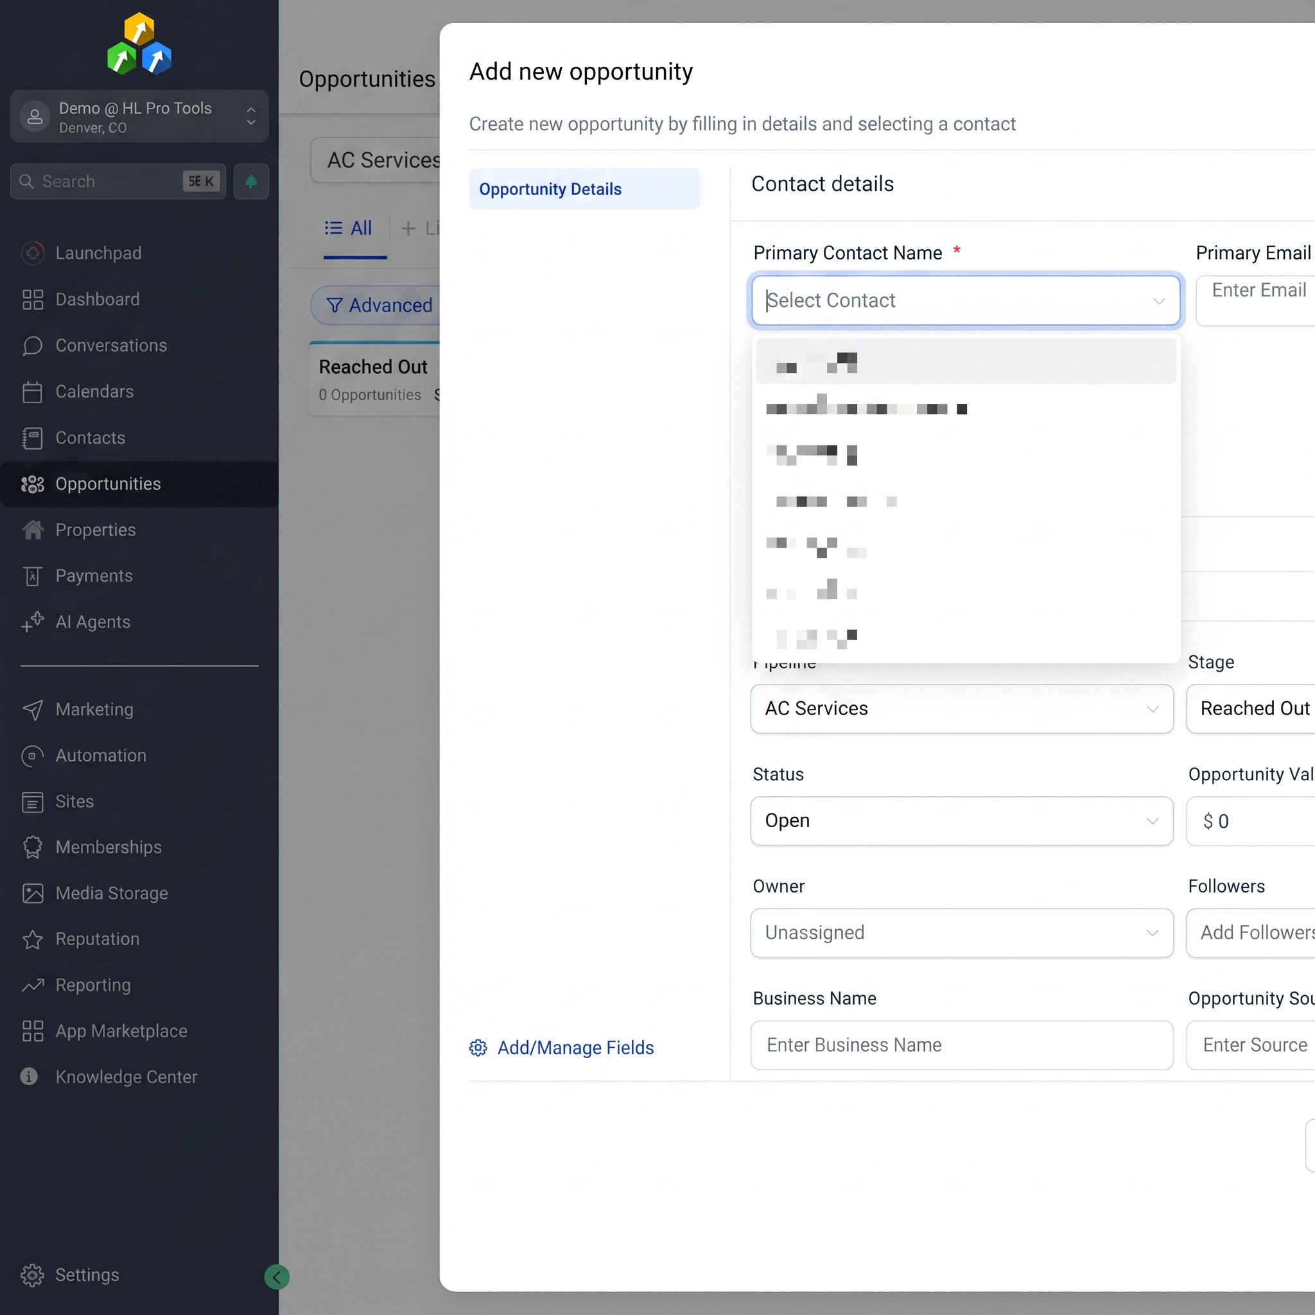This screenshot has height=1315, width=1315.
Task: Expand the Owner Unassigned dropdown
Action: (x=962, y=932)
